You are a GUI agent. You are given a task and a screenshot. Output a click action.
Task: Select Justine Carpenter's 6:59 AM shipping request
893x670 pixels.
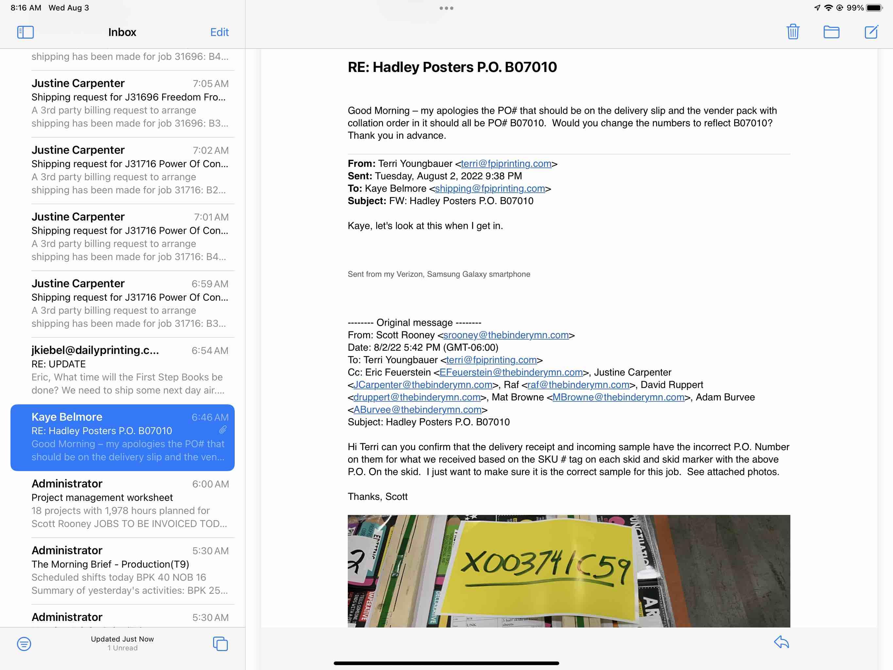pyautogui.click(x=129, y=303)
